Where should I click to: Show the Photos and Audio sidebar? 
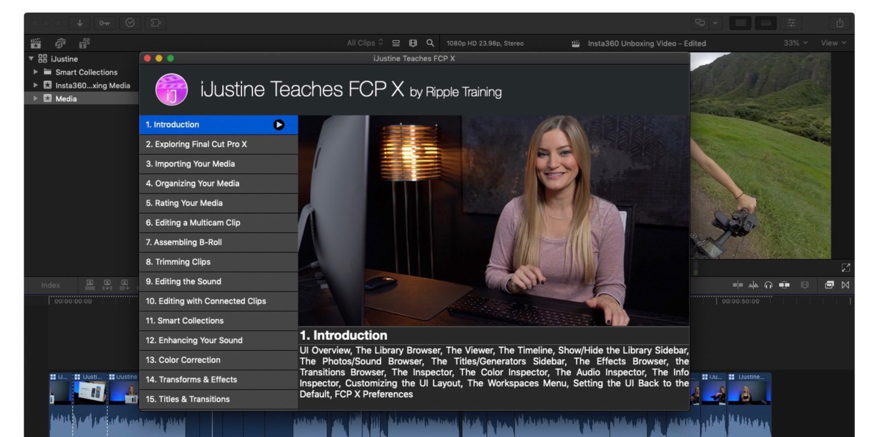tap(60, 43)
